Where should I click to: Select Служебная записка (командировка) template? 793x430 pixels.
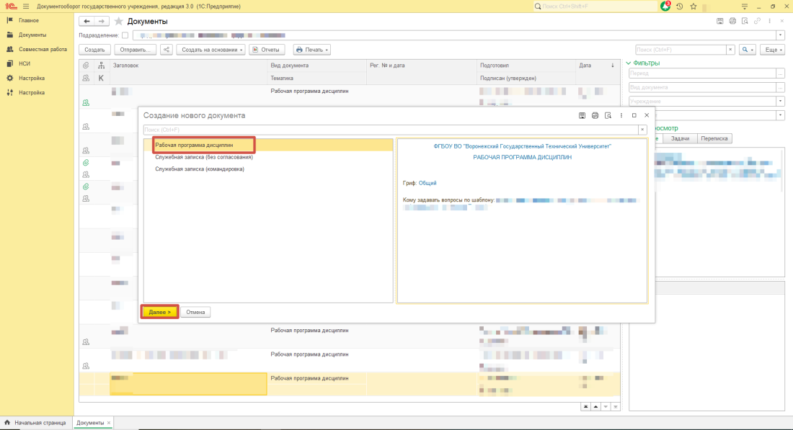click(200, 169)
